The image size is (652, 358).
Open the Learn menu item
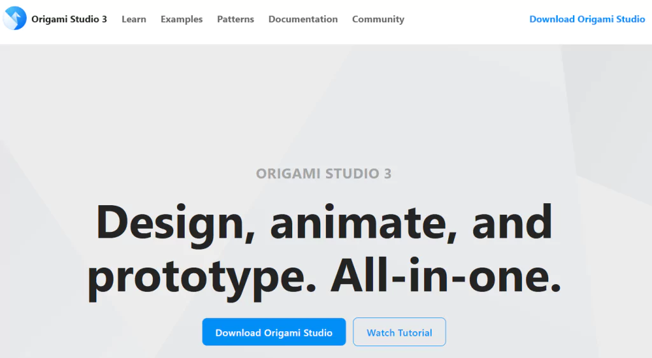(134, 19)
